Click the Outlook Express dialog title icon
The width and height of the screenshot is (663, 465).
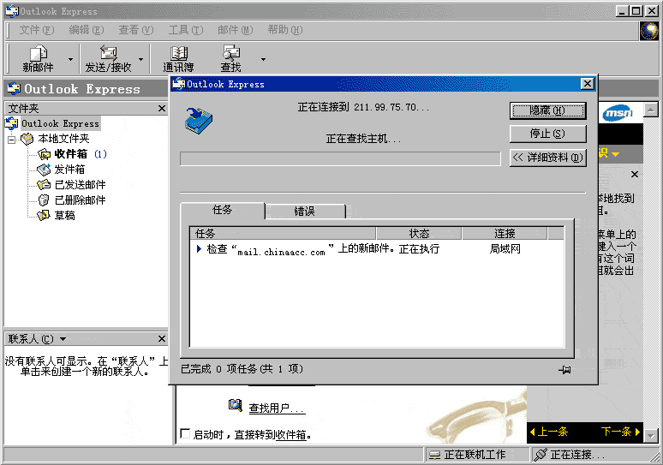point(178,84)
